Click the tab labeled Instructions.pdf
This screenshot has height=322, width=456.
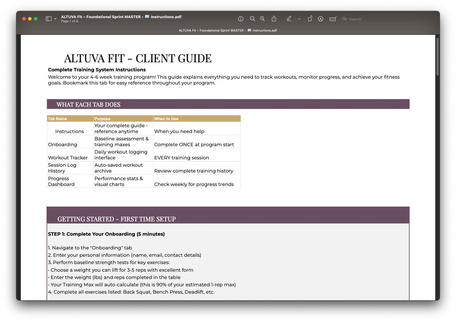pyautogui.click(x=228, y=31)
